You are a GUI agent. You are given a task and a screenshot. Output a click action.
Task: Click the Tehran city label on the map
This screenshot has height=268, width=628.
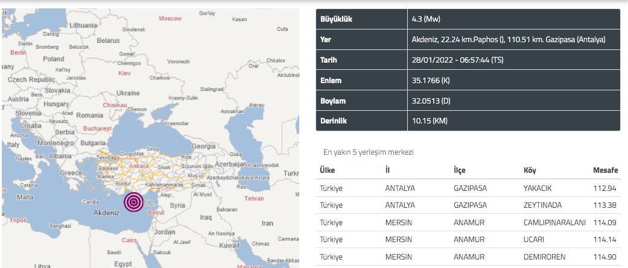tap(254, 198)
